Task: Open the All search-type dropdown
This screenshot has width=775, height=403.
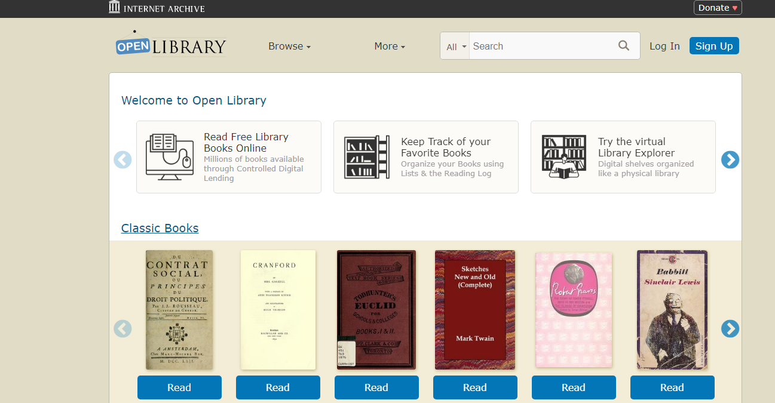Action: (x=455, y=47)
